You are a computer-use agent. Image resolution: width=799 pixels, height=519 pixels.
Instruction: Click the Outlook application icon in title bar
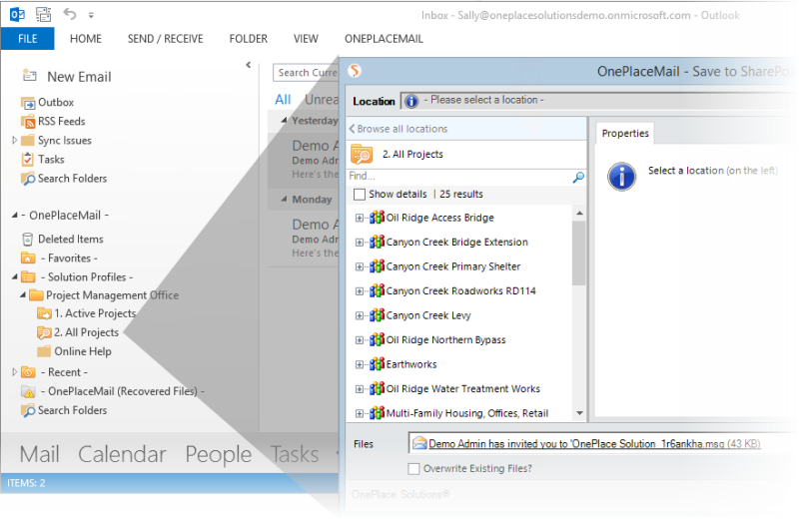(x=17, y=14)
